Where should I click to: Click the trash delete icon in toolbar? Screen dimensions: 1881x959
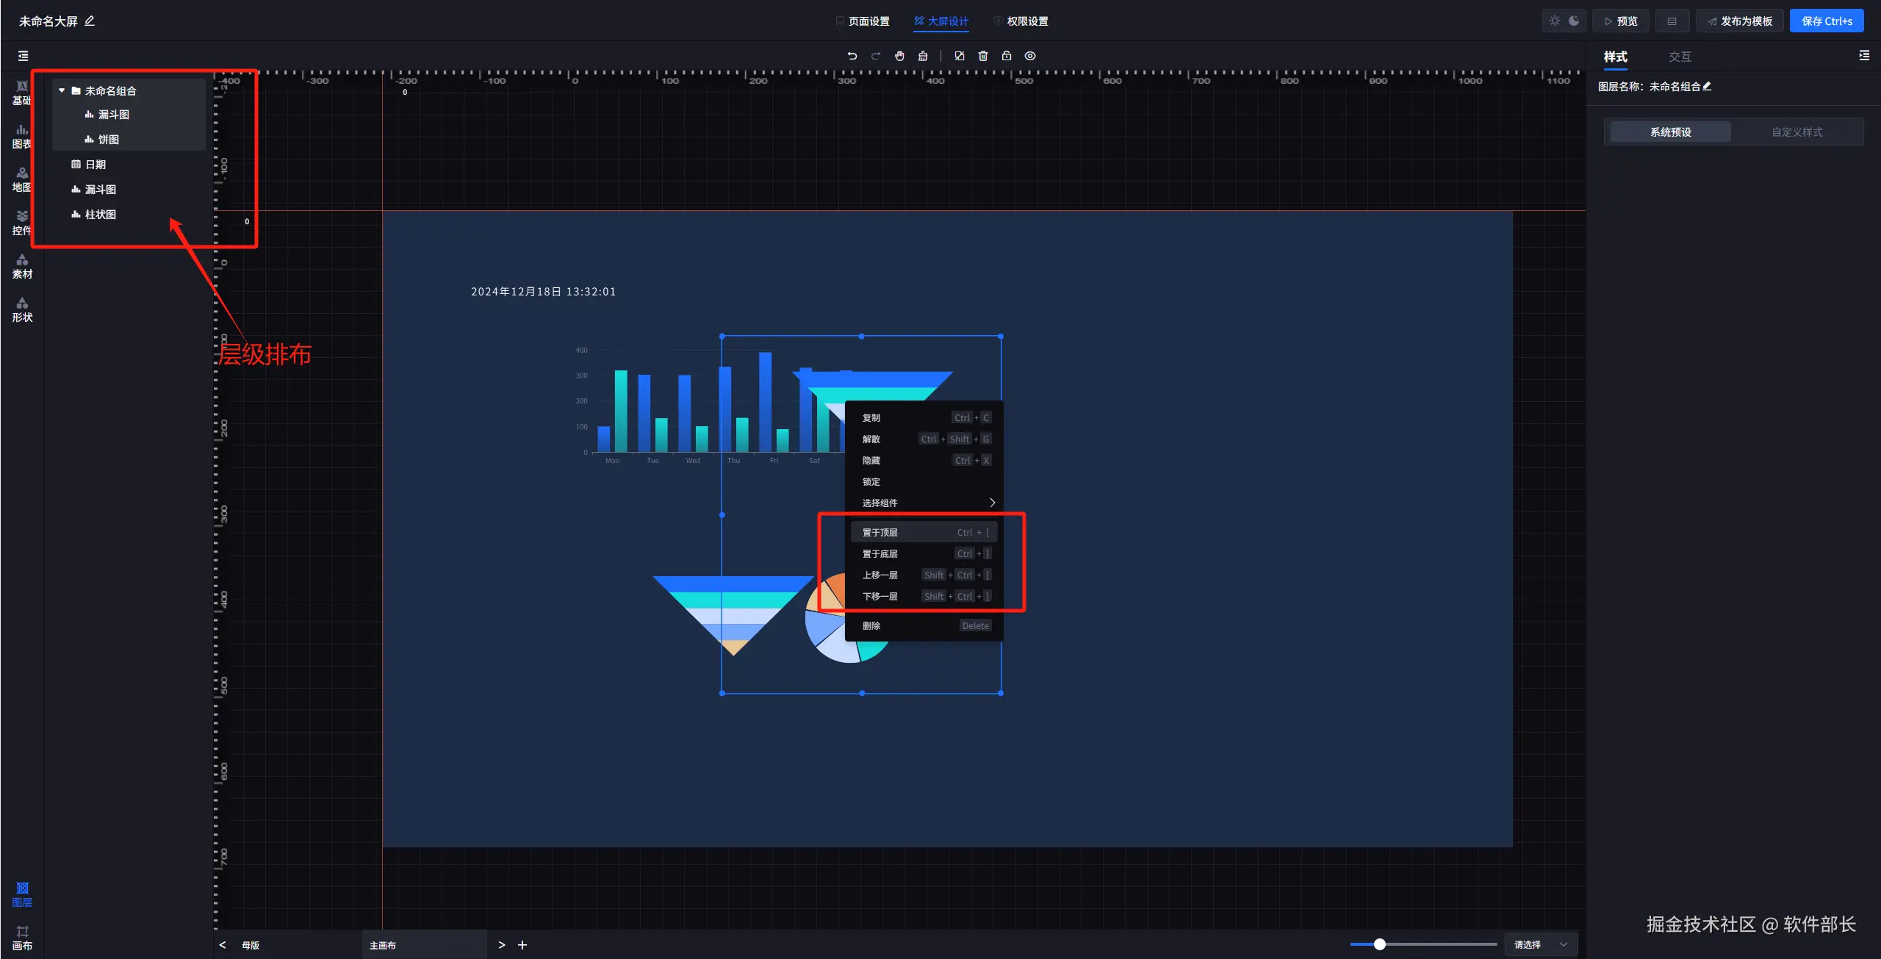983,56
